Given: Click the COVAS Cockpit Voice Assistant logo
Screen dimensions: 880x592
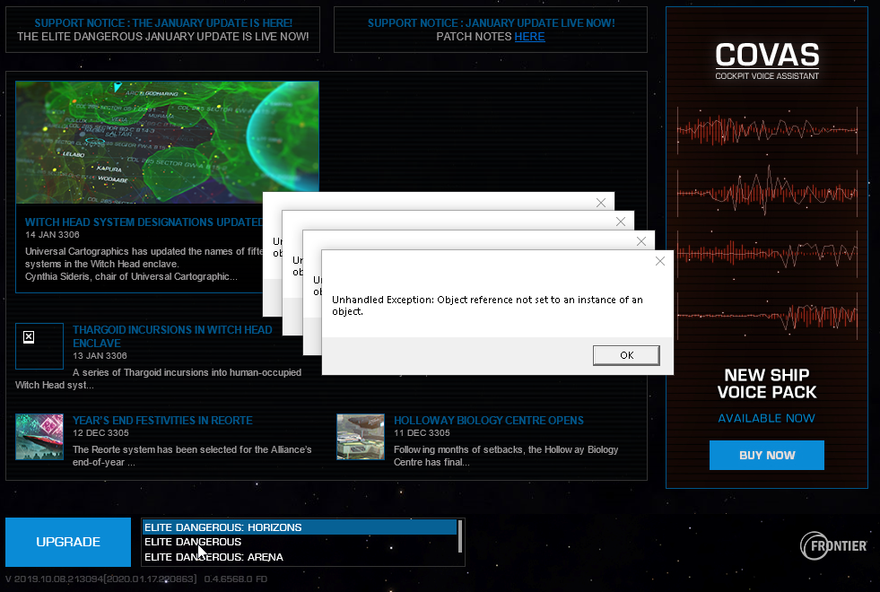Looking at the screenshot, I should pyautogui.click(x=767, y=61).
